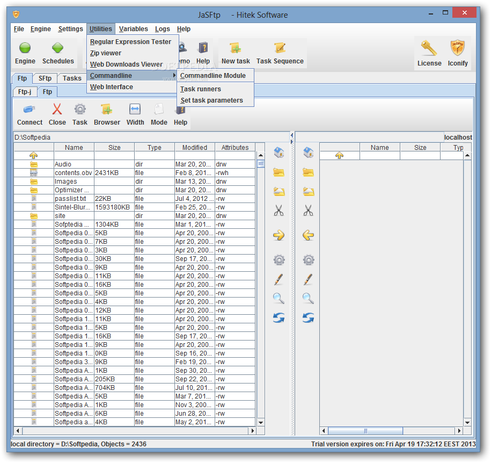491x463 pixels.
Task: Sort local list by Modified column
Action: 195,147
